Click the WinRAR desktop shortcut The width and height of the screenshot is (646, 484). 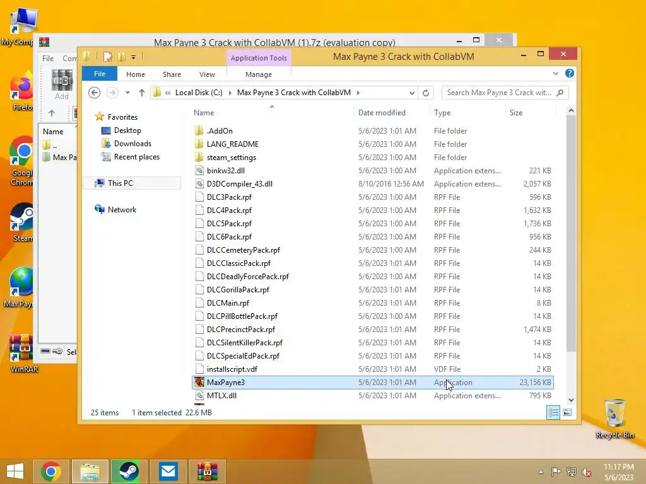(x=23, y=354)
